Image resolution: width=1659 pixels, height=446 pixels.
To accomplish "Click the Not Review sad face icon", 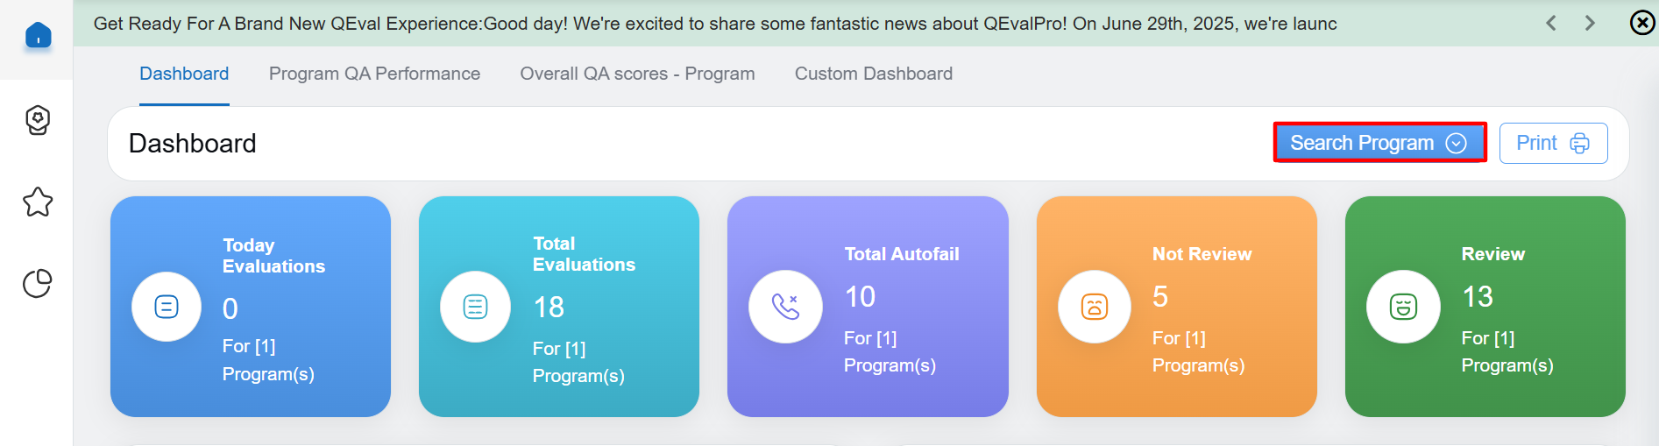I will click(1095, 307).
